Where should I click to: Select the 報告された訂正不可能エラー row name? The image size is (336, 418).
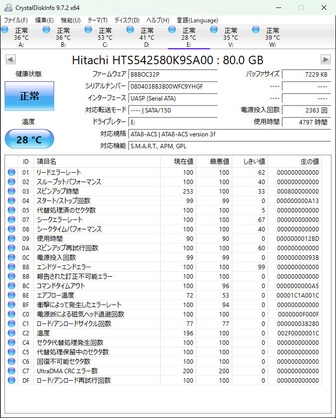[74, 276]
